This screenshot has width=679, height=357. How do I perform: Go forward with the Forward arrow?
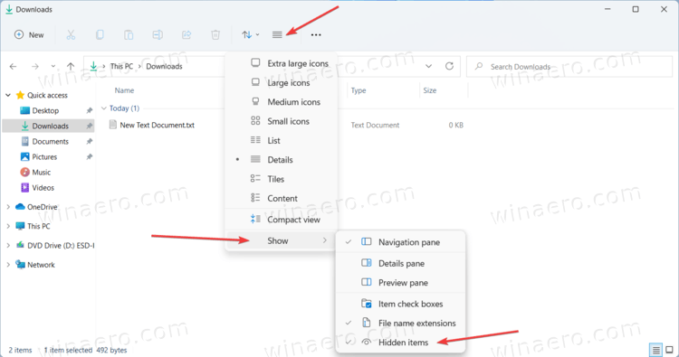pos(35,67)
